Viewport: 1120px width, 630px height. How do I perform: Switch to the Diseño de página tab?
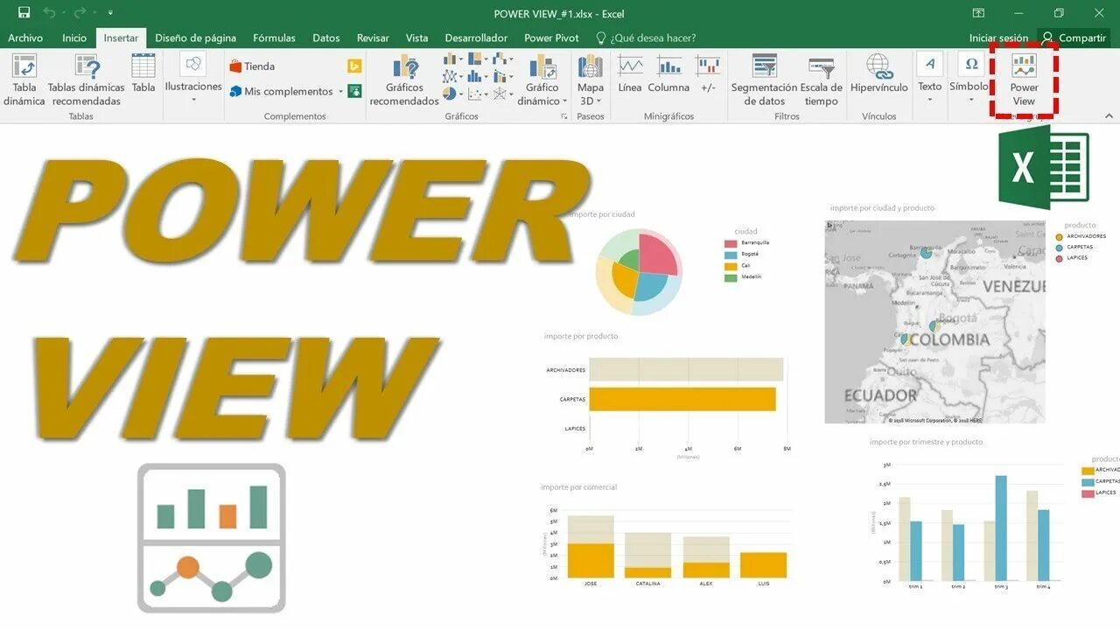point(196,38)
